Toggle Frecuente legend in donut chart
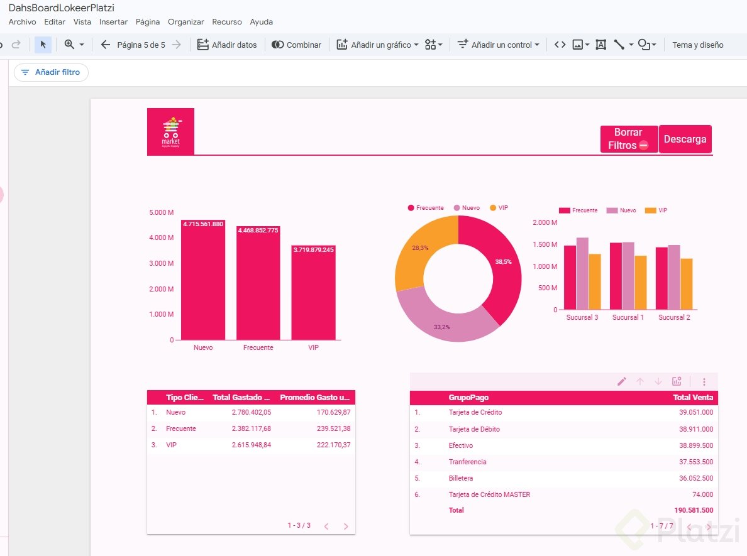This screenshot has width=747, height=556. (x=426, y=207)
